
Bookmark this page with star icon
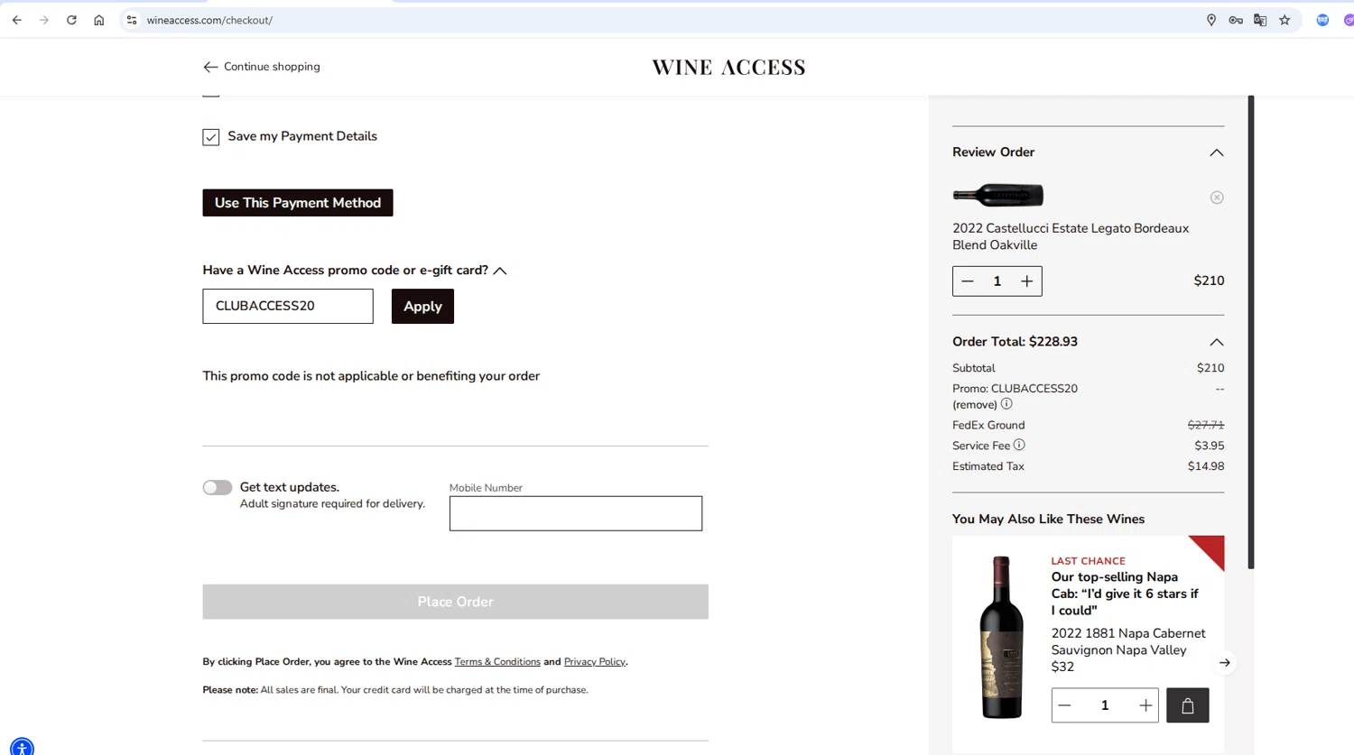tap(1284, 20)
